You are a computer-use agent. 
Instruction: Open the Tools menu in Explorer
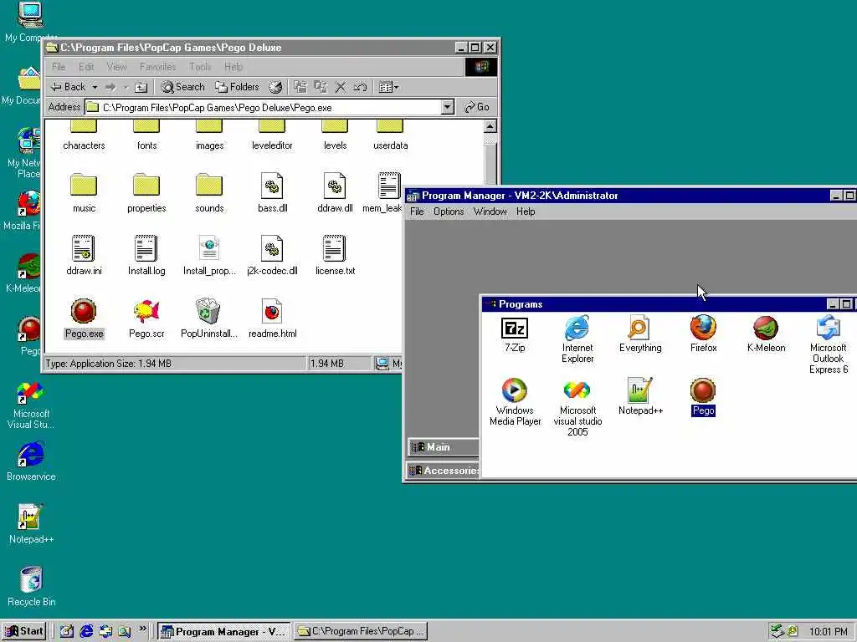pyautogui.click(x=200, y=67)
